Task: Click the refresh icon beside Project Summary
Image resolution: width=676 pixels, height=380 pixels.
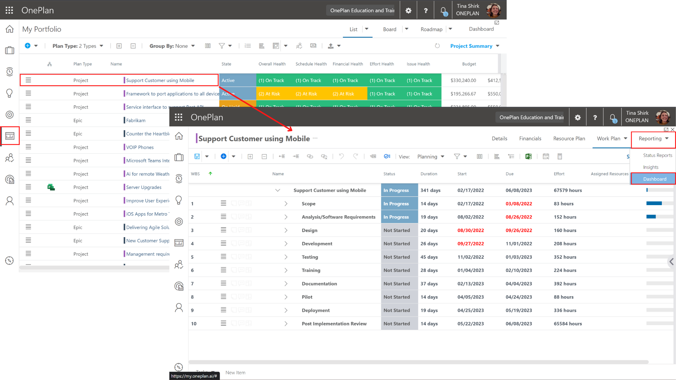Action: (x=437, y=46)
